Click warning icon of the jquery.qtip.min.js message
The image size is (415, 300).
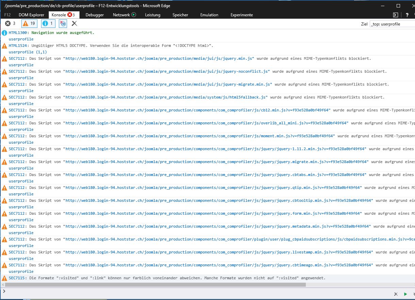tap(4, 188)
